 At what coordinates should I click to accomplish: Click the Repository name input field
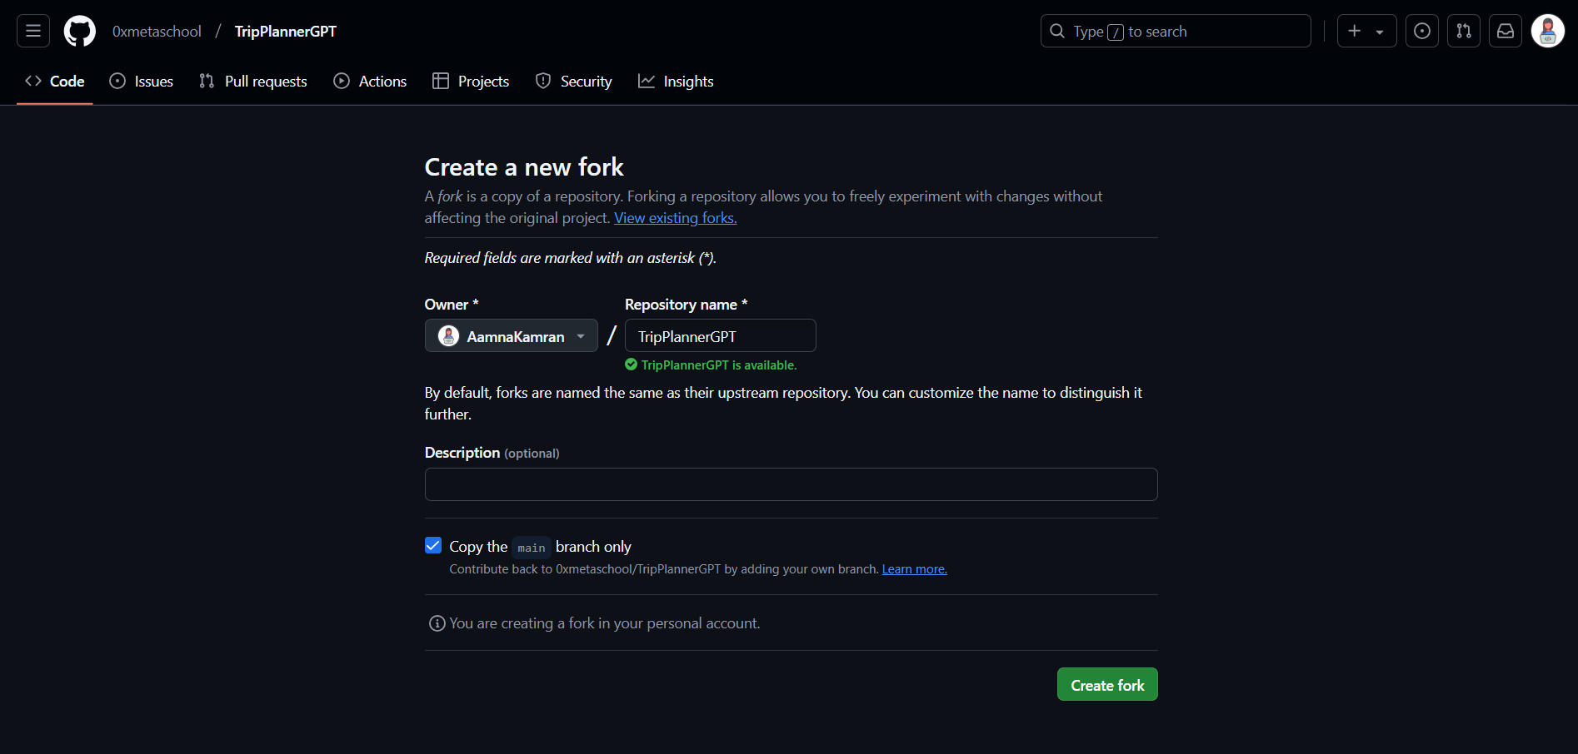pyautogui.click(x=720, y=336)
